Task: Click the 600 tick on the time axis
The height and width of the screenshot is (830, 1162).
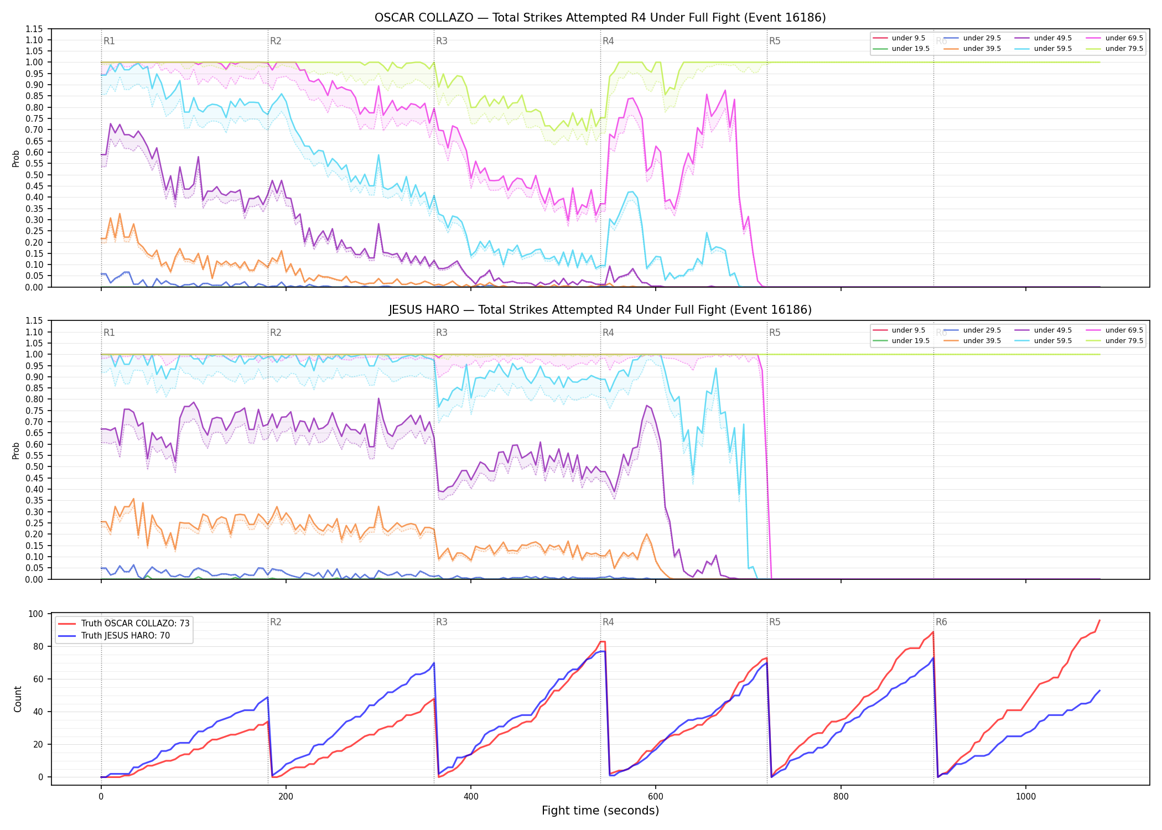Action: [x=656, y=797]
